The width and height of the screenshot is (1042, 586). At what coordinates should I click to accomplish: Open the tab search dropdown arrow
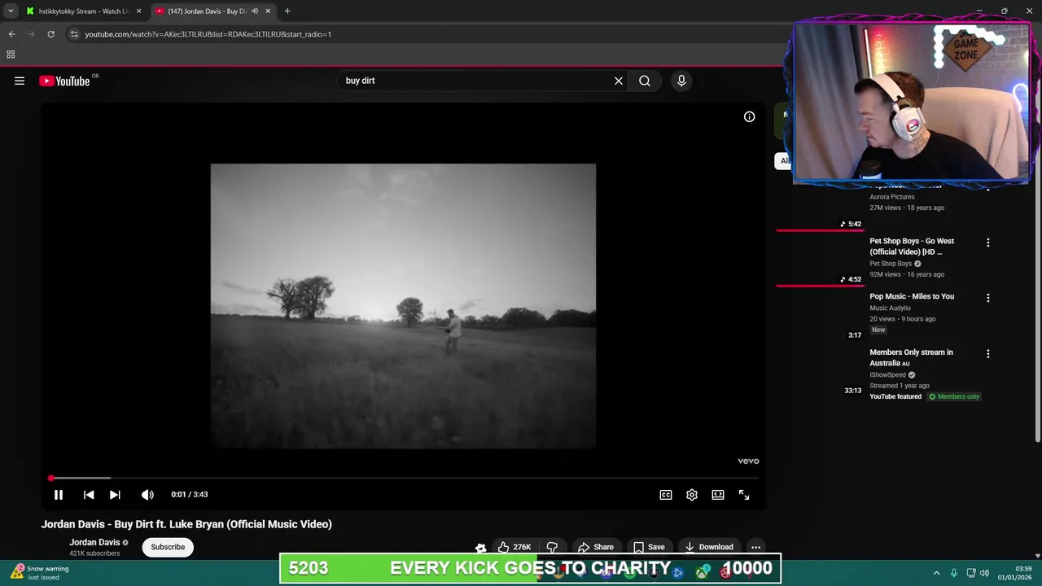tap(11, 11)
